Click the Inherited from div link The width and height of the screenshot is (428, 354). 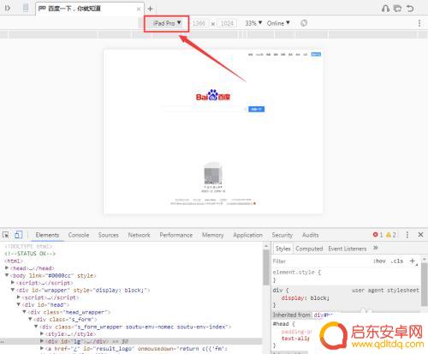tap(324, 315)
